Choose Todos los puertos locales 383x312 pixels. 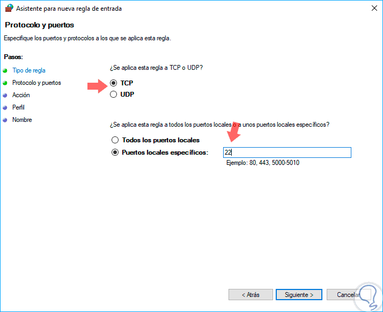115,140
